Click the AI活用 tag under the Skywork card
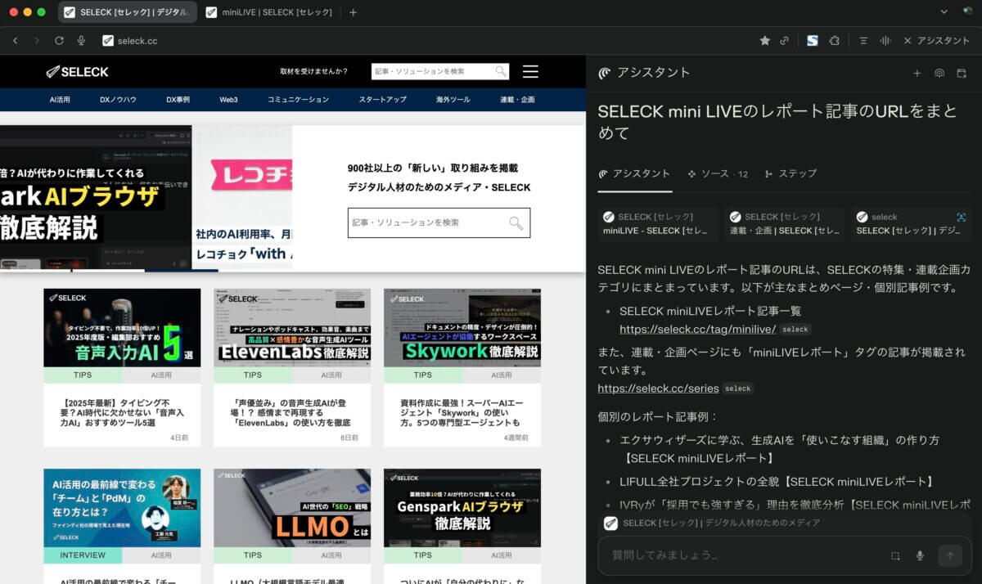982x584 pixels. 502,375
